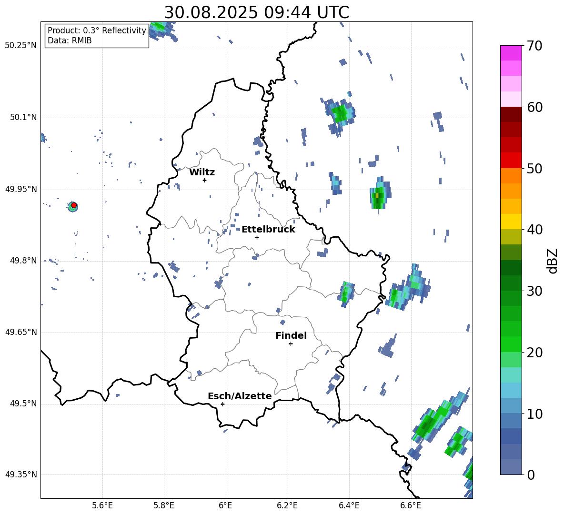Image resolution: width=564 pixels, height=515 pixels.
Task: Click the green echo inside Luxembourg's eastern border
Action: [x=346, y=293]
